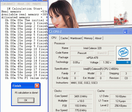Switch to the Cache tab in CPU-Z

point(64,38)
